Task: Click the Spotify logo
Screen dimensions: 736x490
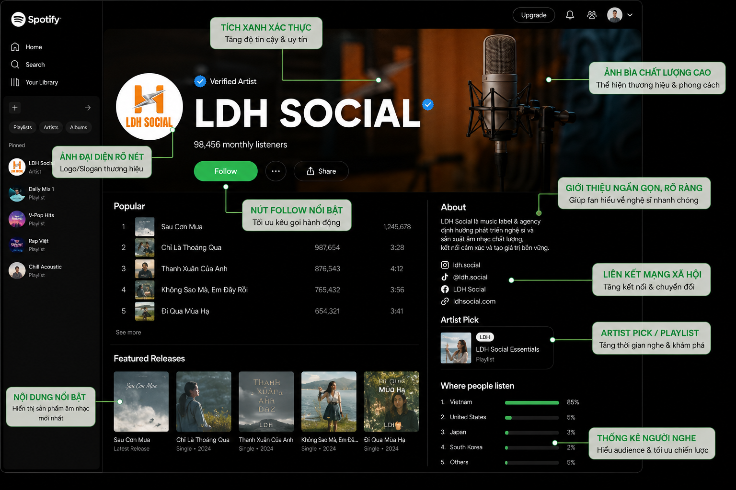Action: point(36,19)
